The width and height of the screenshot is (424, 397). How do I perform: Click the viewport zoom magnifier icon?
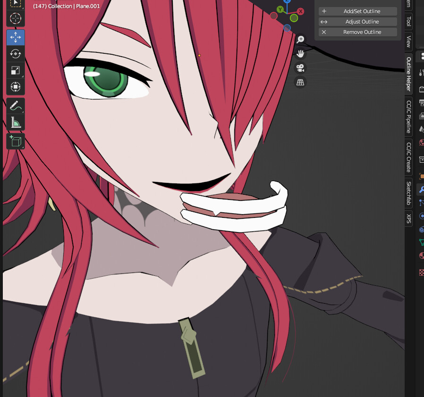coord(300,40)
